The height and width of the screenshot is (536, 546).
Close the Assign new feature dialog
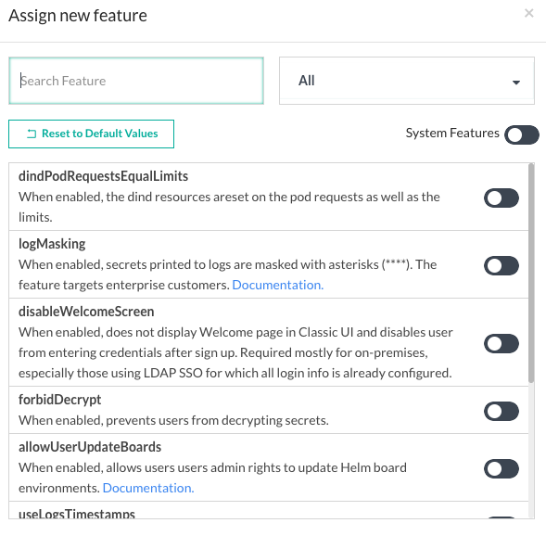click(528, 13)
